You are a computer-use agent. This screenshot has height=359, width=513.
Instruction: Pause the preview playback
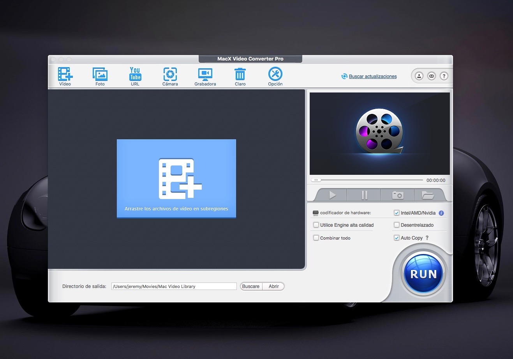364,195
